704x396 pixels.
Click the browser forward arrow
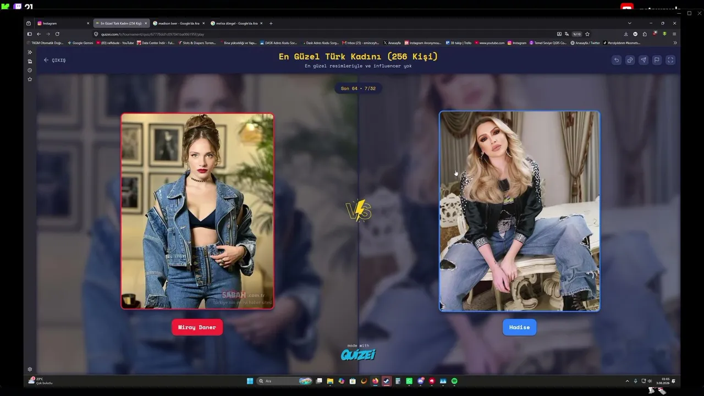coord(48,34)
